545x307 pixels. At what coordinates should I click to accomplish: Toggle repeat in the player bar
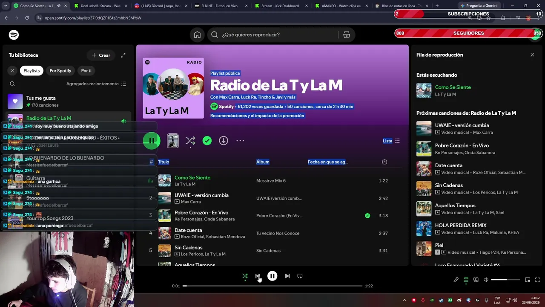300,276
